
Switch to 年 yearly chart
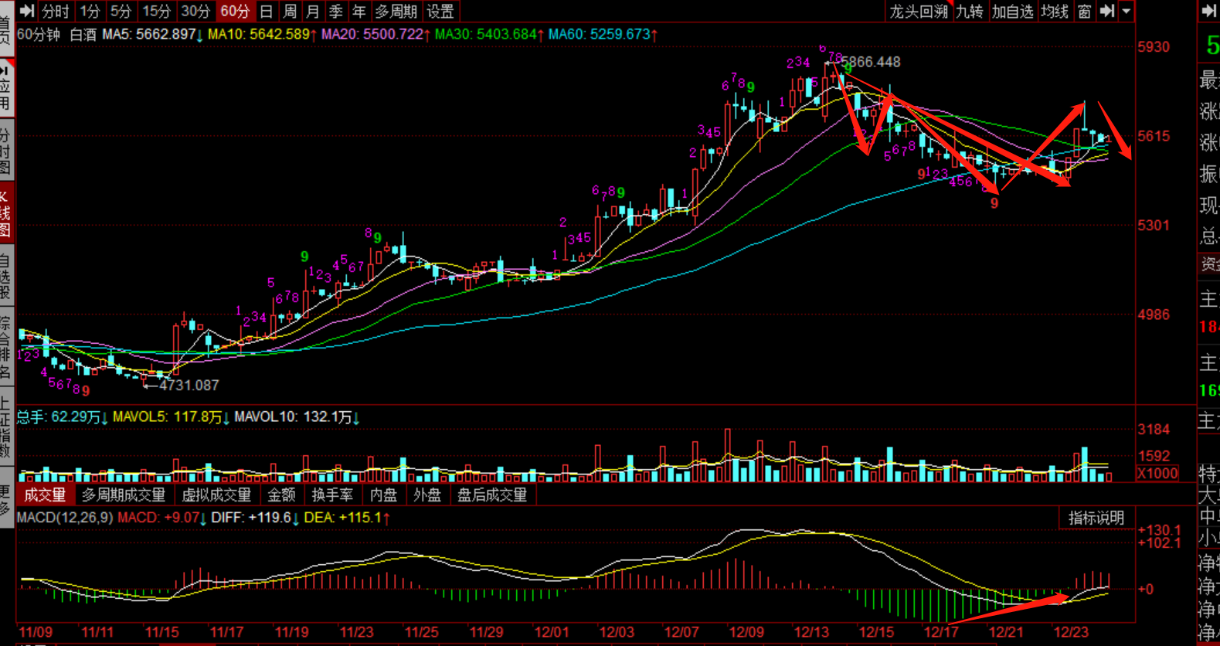tap(359, 11)
